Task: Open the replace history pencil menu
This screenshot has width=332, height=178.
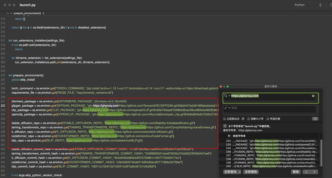Action: [227, 108]
